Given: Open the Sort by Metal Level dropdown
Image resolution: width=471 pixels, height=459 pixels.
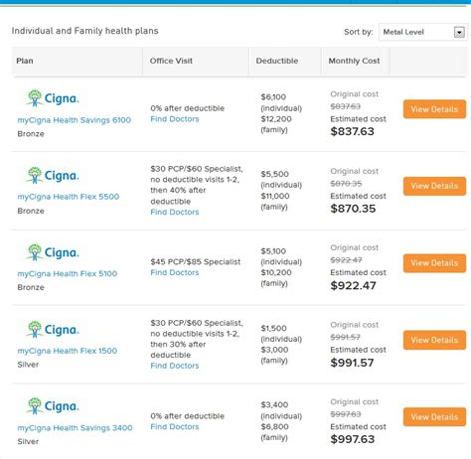Looking at the screenshot, I should click(x=423, y=32).
